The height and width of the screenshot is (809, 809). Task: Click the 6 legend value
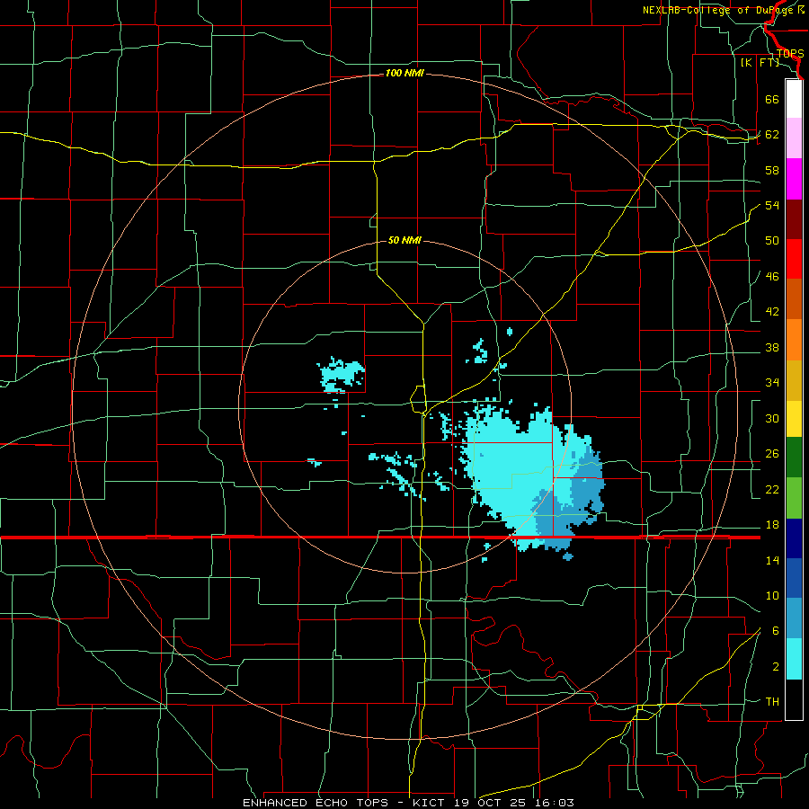tap(776, 631)
